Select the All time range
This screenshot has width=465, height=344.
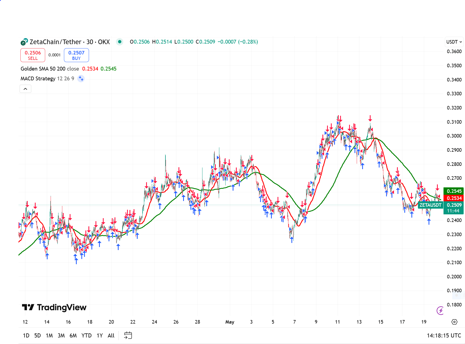pos(111,336)
